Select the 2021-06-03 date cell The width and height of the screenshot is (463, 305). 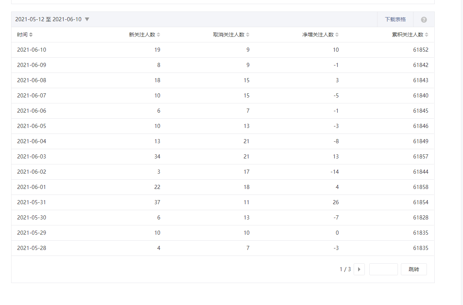pos(32,157)
